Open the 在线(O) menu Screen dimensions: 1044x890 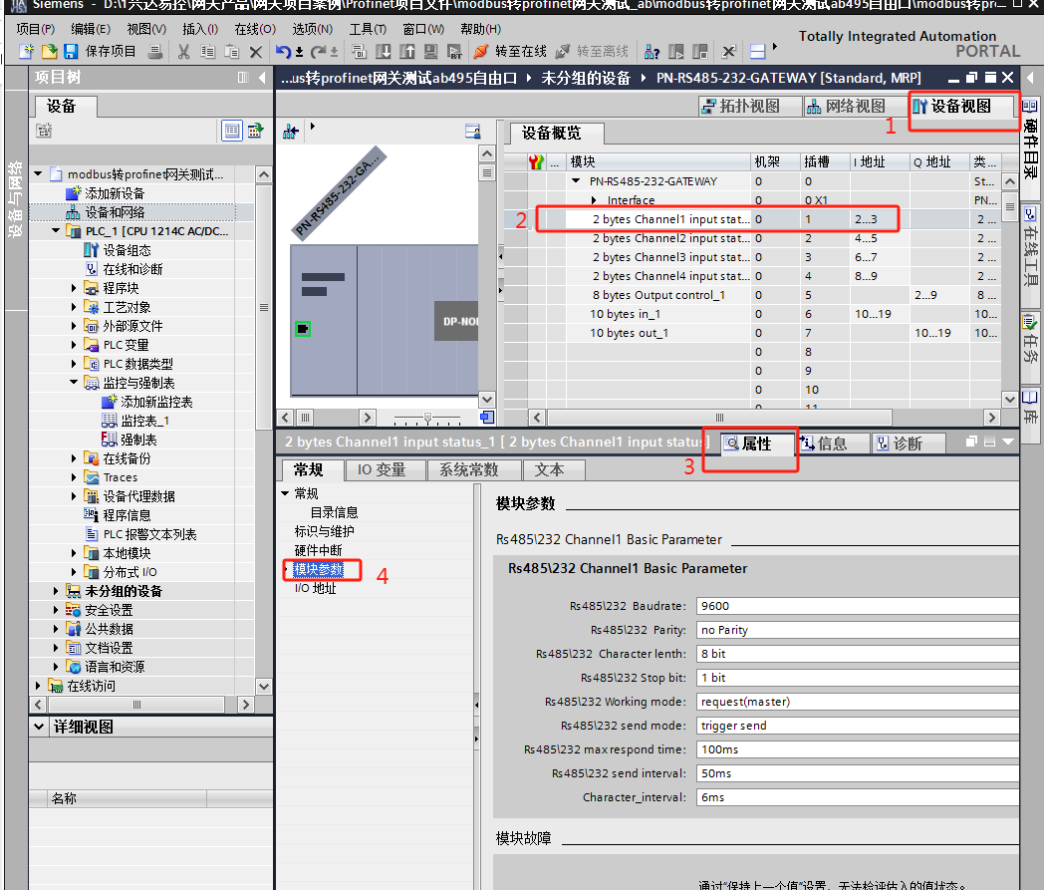[255, 29]
